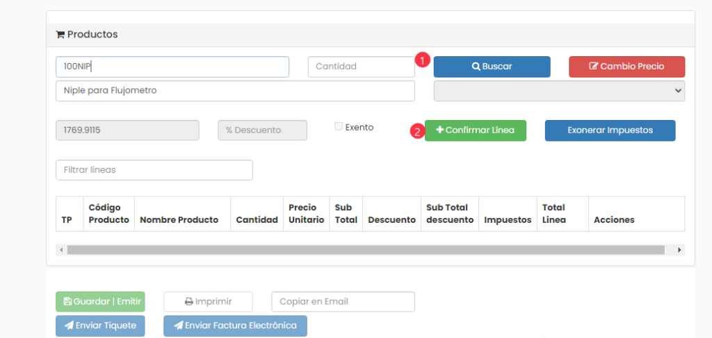Open the Cambio Precio button
712x338 pixels.
coord(626,67)
